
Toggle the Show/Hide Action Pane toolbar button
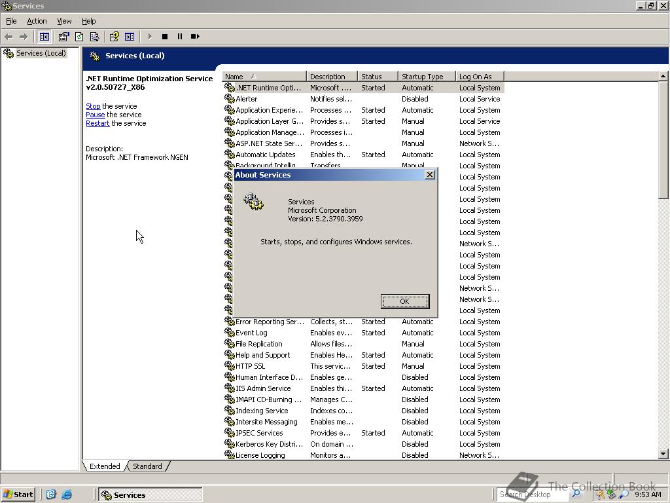coord(130,37)
